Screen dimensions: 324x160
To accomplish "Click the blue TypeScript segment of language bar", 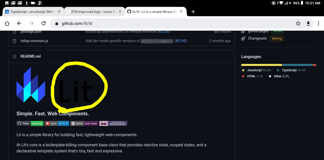I will [x=298, y=65].
